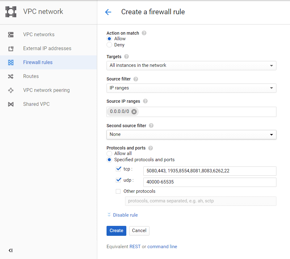Click the VPC network peering icon

click(x=11, y=90)
